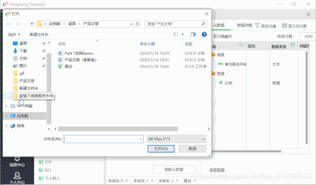Select 文档 in the navigation pane
This screenshot has height=185, width=316.
pyautogui.click(x=23, y=58)
